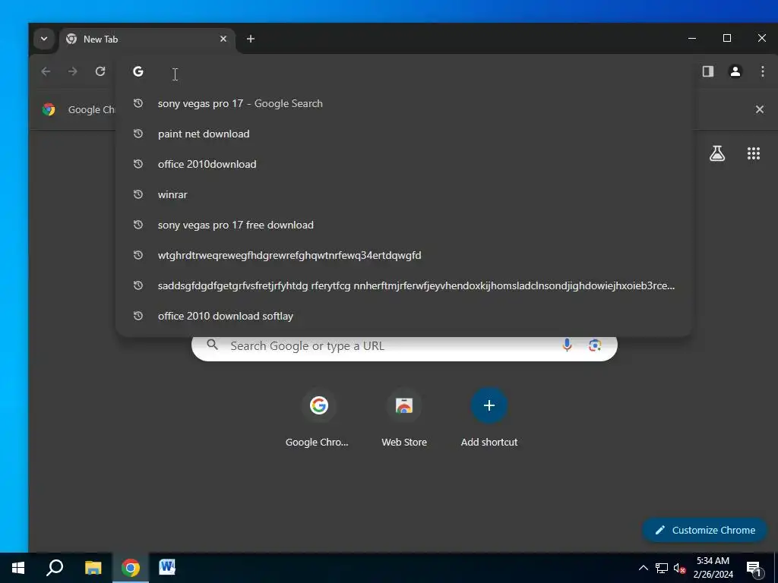
Task: Click the browser back arrow
Action: 46,71
